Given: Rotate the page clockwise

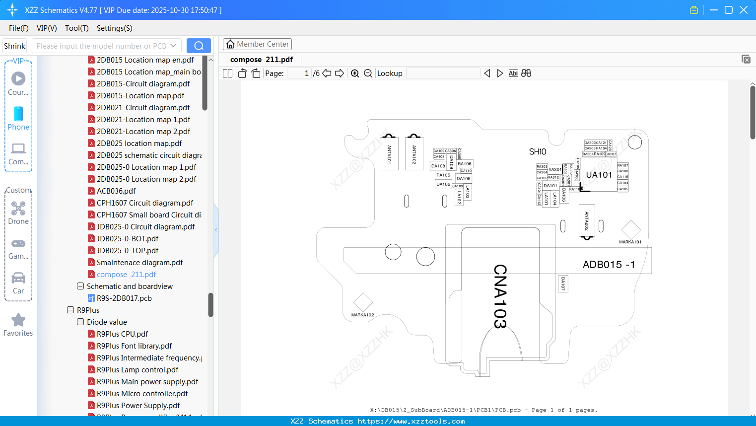Looking at the screenshot, I should 256,73.
